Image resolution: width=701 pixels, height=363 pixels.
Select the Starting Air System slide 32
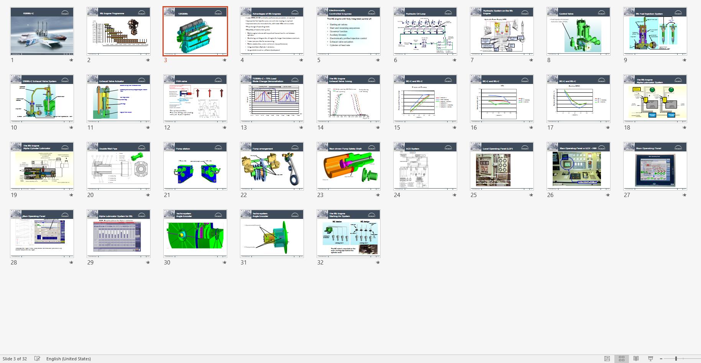click(349, 233)
